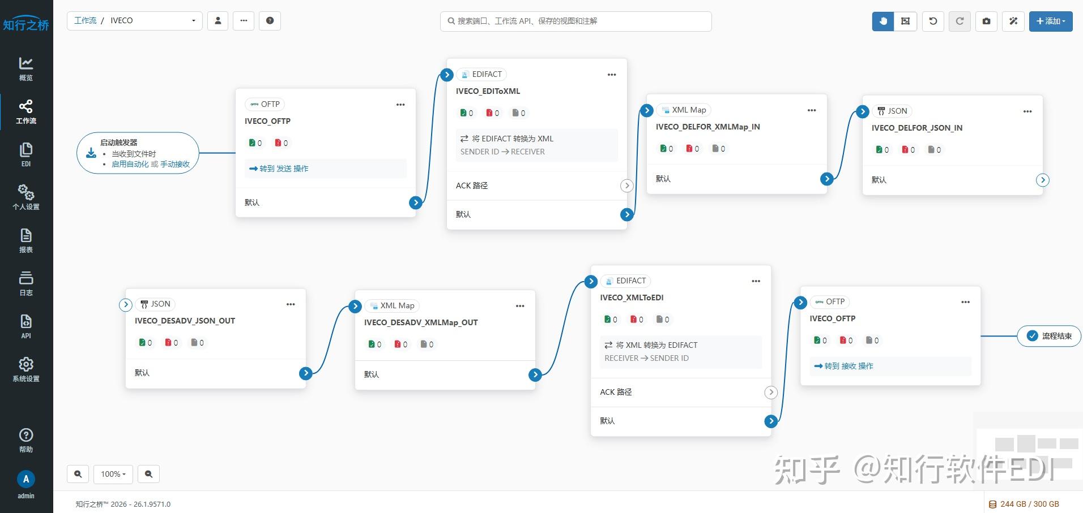Click the 转到 接收 操作 link

[844, 366]
